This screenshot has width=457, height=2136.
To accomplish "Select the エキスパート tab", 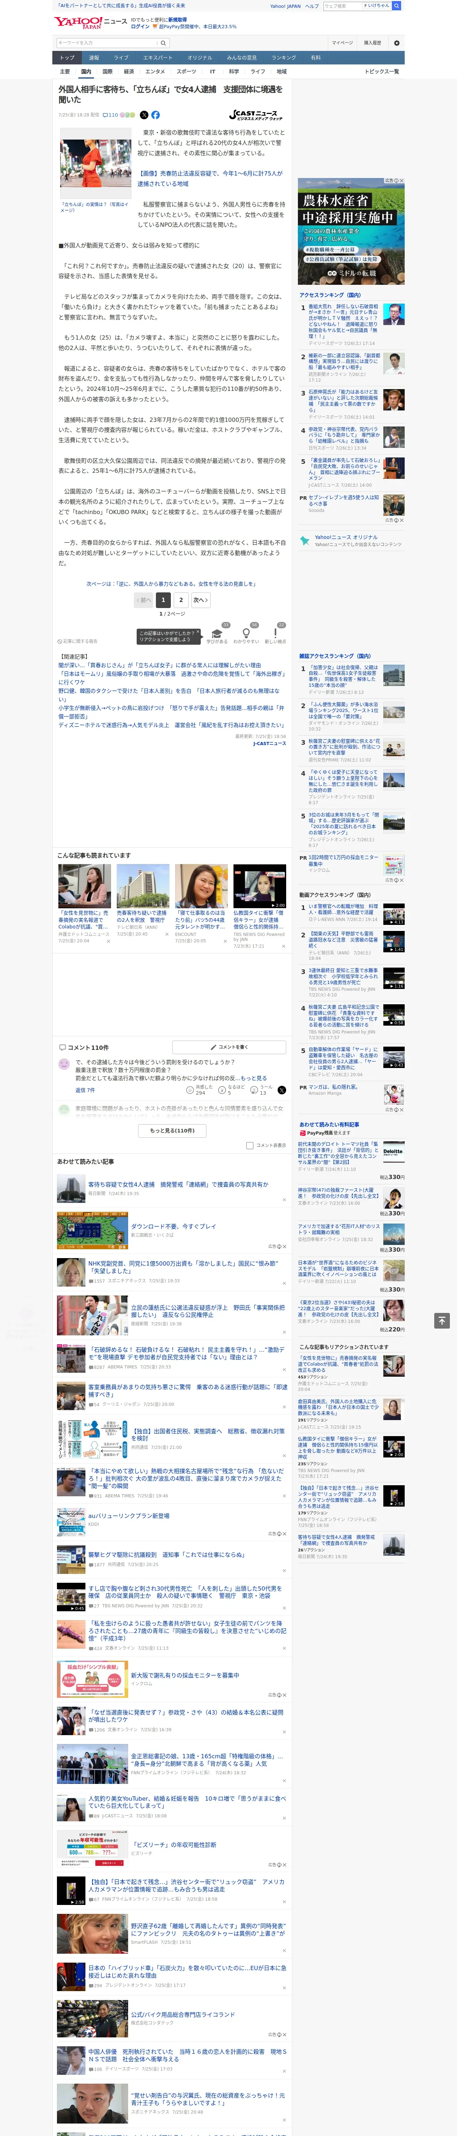I will (x=158, y=58).
